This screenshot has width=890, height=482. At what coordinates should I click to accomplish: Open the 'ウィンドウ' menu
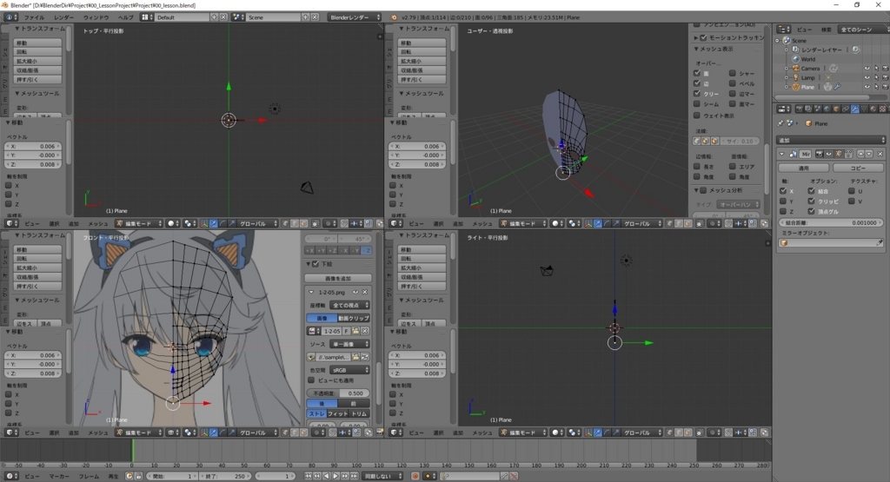click(x=96, y=17)
